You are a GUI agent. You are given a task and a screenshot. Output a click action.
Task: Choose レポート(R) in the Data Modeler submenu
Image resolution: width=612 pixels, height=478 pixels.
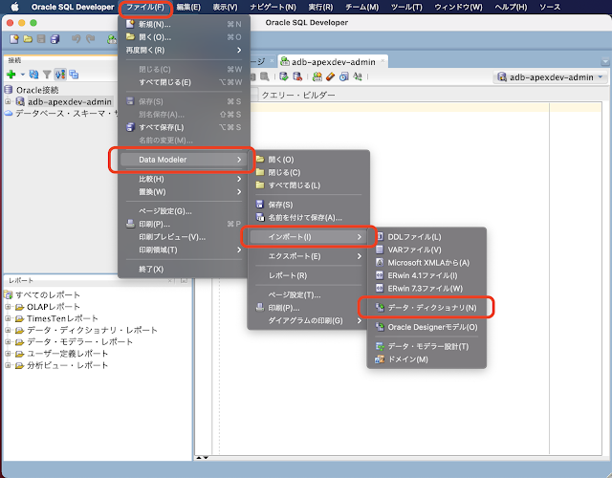[308, 275]
